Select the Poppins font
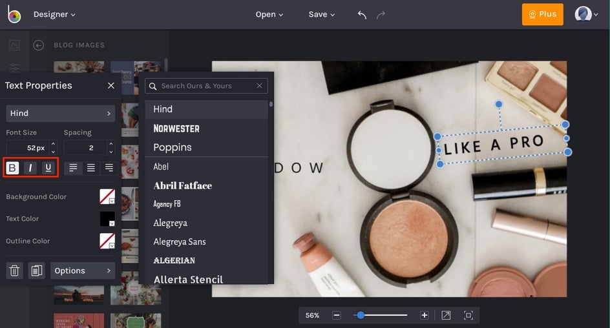This screenshot has height=328, width=610. (x=206, y=147)
